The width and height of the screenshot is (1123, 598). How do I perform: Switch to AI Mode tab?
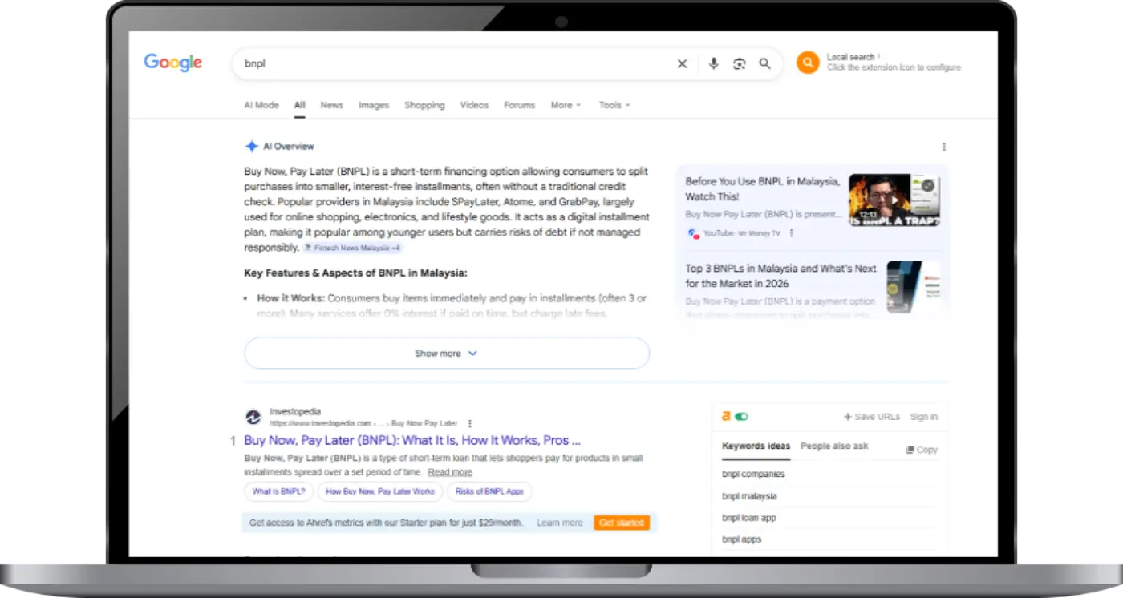pyautogui.click(x=261, y=105)
